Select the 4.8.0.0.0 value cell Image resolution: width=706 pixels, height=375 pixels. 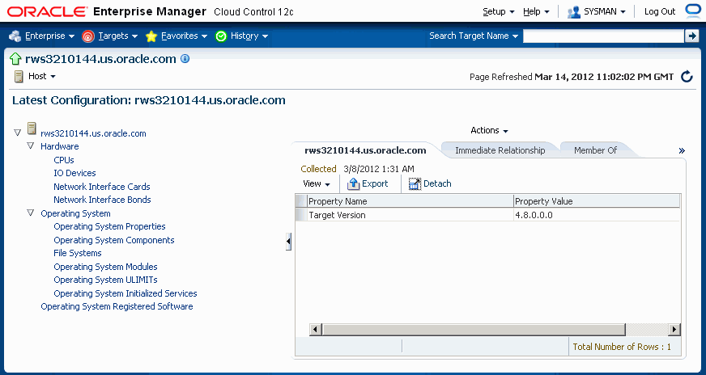click(597, 215)
